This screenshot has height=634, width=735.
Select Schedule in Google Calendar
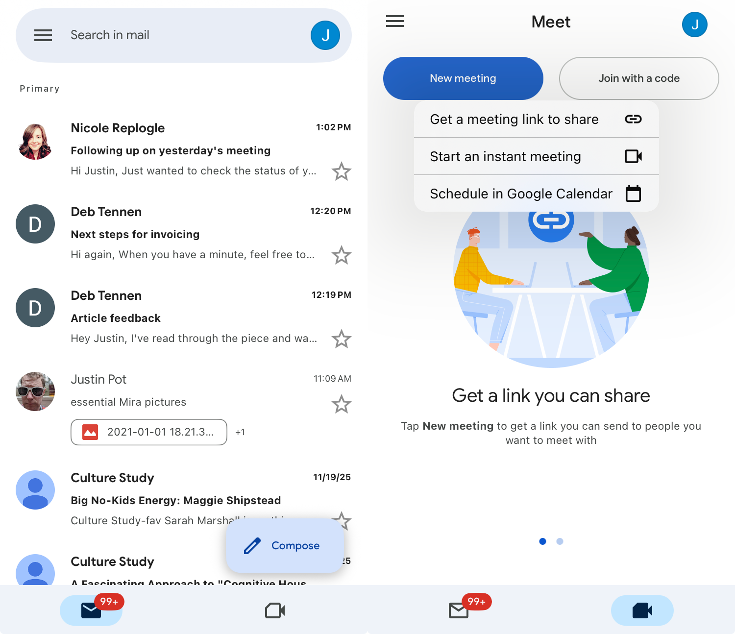coord(521,194)
